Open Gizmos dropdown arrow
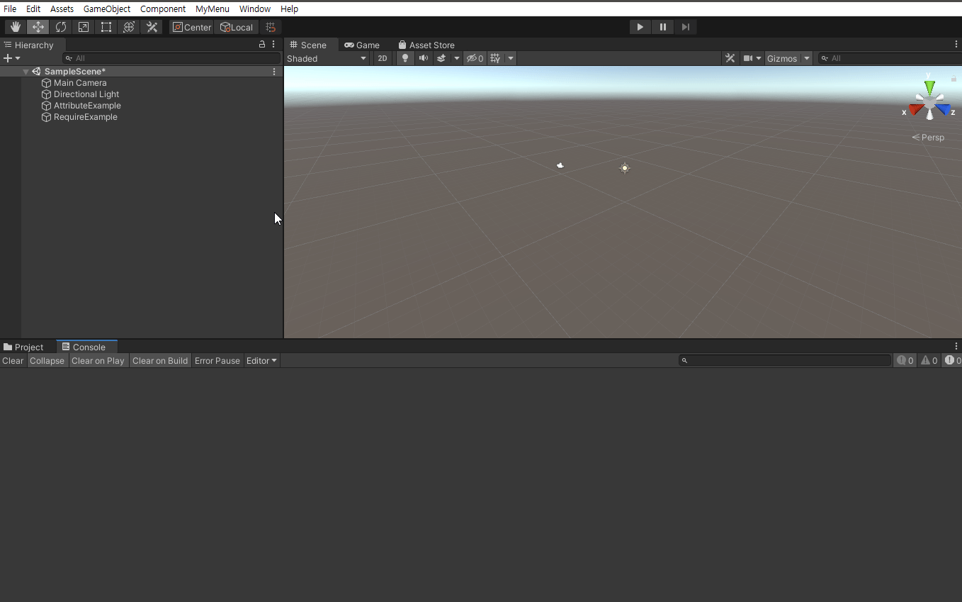The width and height of the screenshot is (962, 602). (807, 58)
